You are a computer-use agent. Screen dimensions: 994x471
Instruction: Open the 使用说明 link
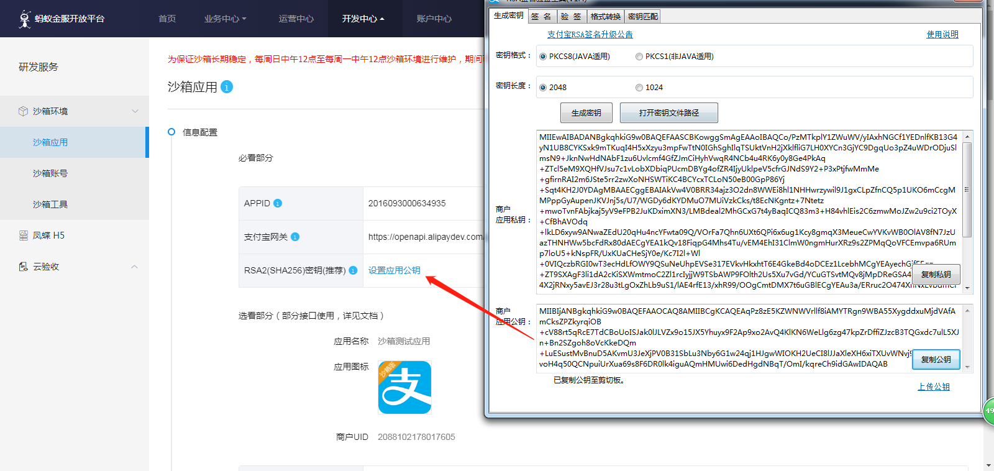pos(942,35)
